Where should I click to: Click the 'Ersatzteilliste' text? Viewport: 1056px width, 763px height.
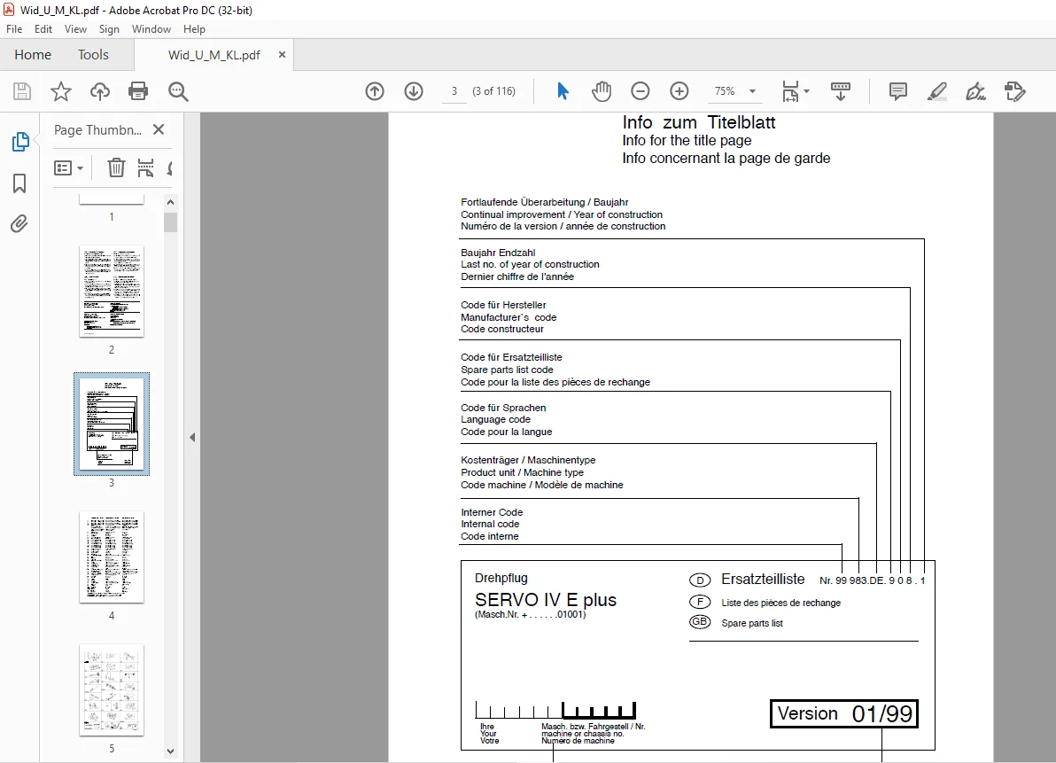click(763, 580)
